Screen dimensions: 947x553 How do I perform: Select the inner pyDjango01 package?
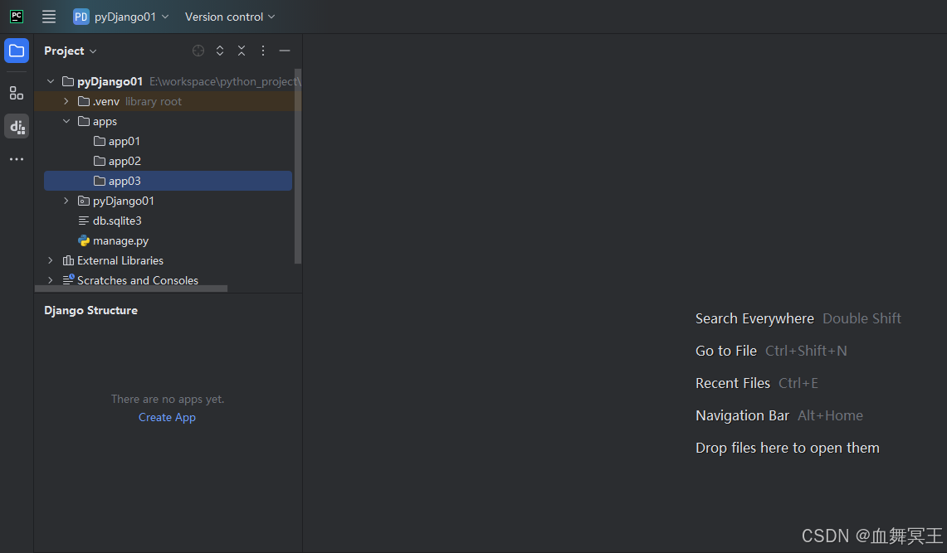(168, 201)
